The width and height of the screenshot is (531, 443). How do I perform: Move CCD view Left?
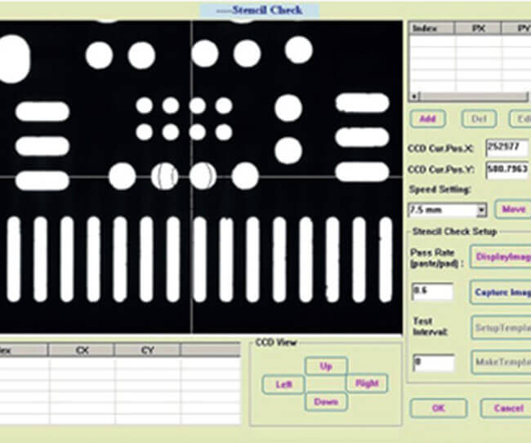pos(283,384)
